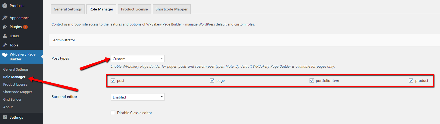Click the Appearance paintbrush icon
This screenshot has height=124, width=440.
tap(5, 18)
